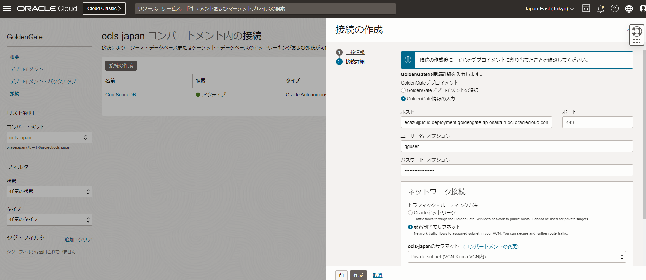Open 接続 in GoldenGate sidebar

15,94
